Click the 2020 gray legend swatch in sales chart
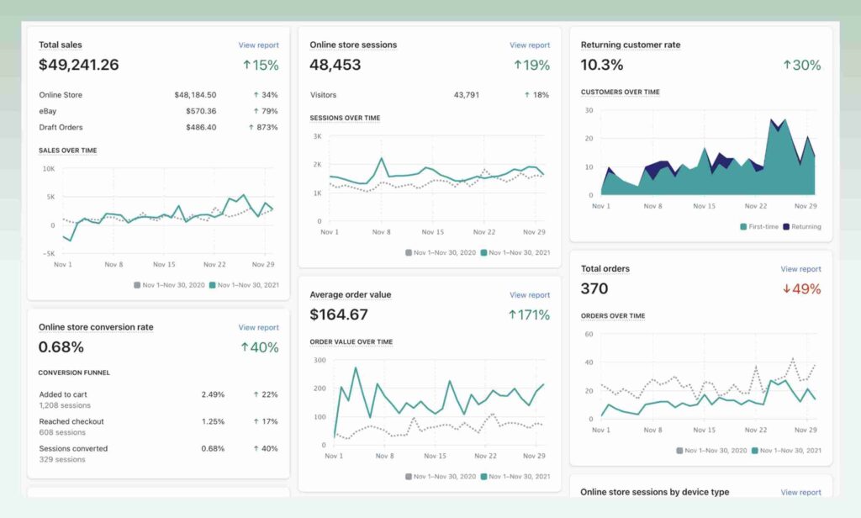Screen dimensions: 861x518 click(137, 285)
